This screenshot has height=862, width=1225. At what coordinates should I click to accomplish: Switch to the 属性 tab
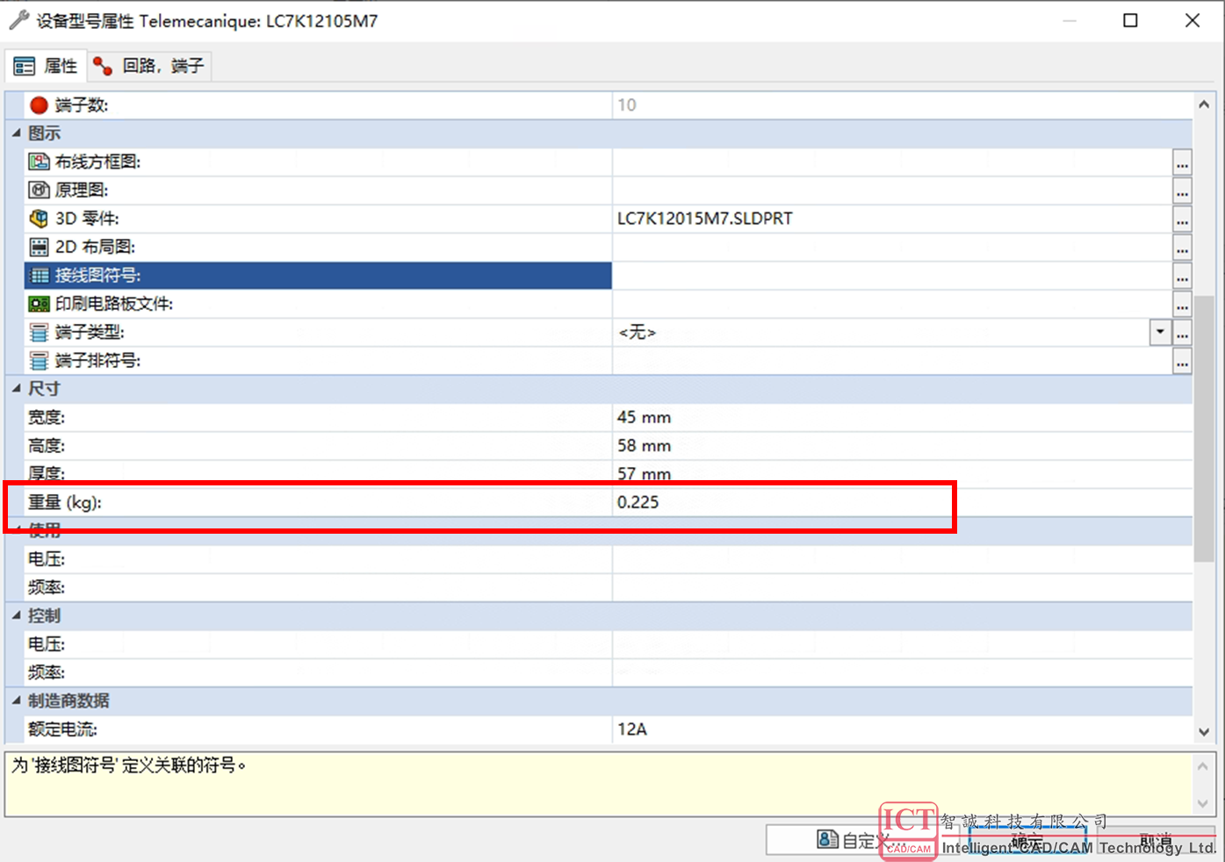[47, 66]
